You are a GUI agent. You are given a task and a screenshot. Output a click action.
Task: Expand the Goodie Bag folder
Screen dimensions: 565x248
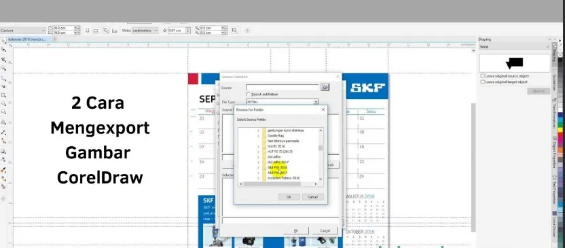(258, 136)
